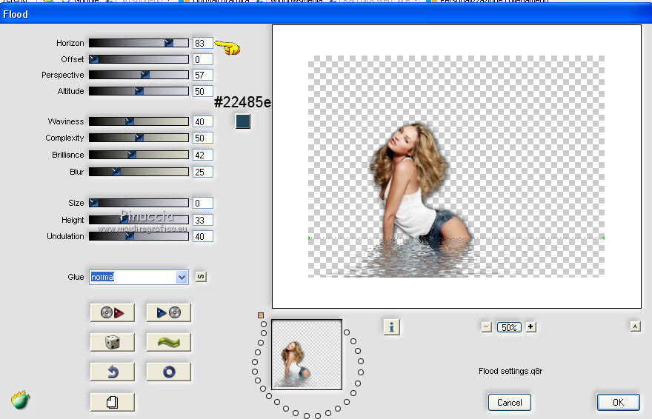Click the Altitude slider
Screen dimensions: 652x419
click(x=139, y=91)
